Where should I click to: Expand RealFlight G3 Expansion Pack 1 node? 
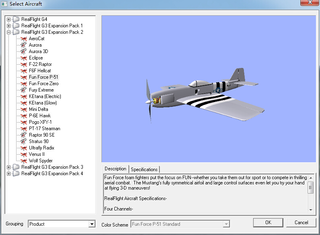click(x=8, y=26)
